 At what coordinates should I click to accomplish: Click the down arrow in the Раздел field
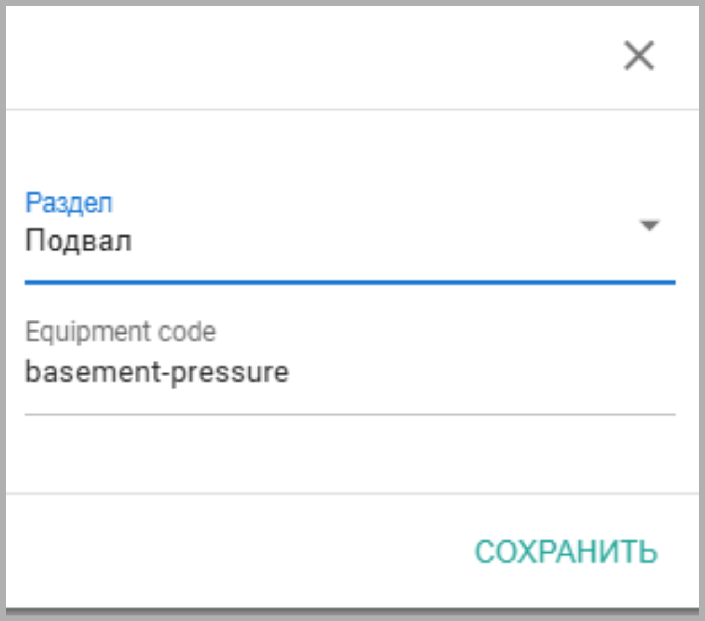(649, 226)
